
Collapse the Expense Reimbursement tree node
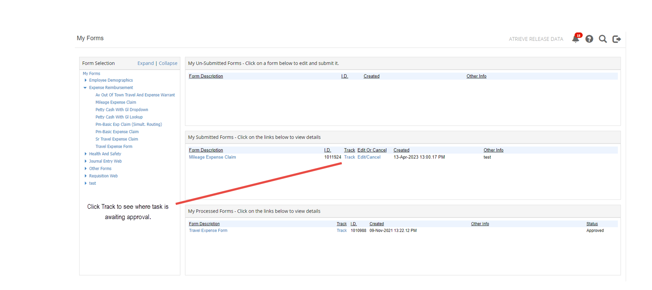[86, 88]
